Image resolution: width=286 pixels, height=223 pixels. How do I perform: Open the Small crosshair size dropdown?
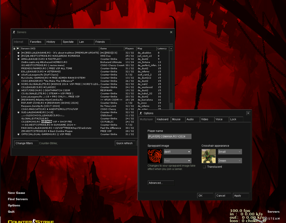[x=229, y=151]
